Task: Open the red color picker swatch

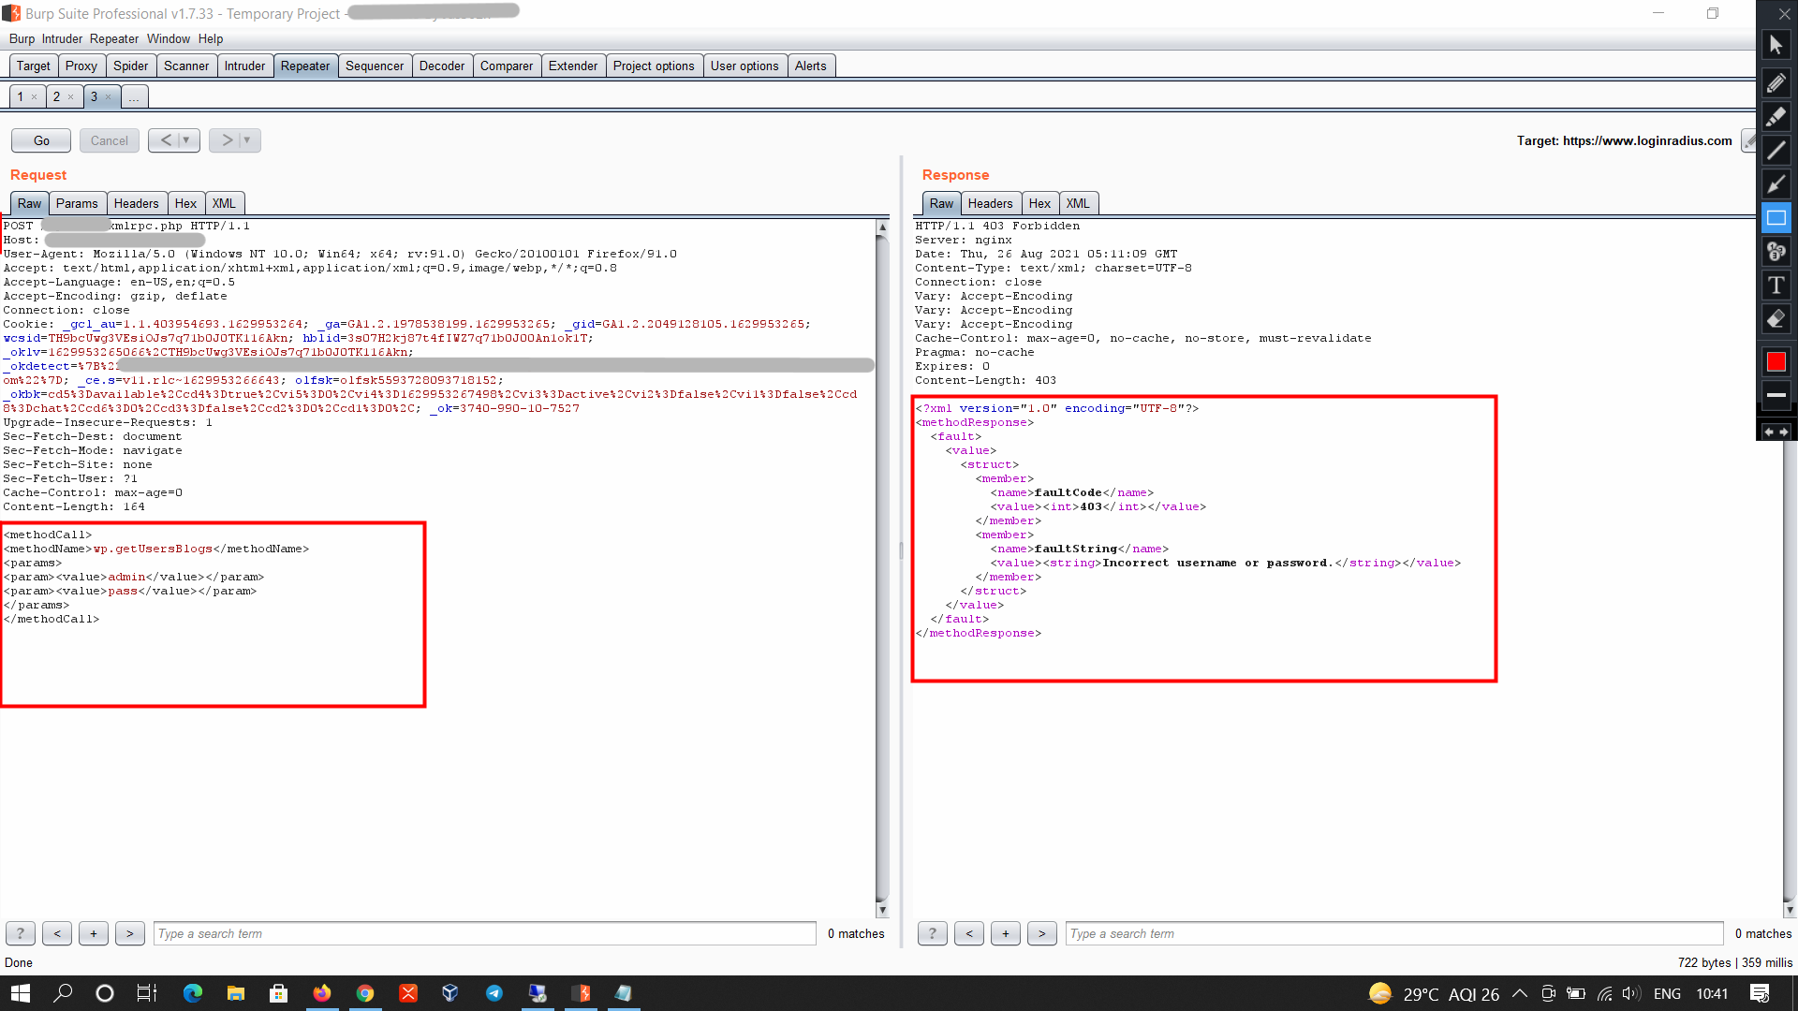Action: coord(1776,361)
